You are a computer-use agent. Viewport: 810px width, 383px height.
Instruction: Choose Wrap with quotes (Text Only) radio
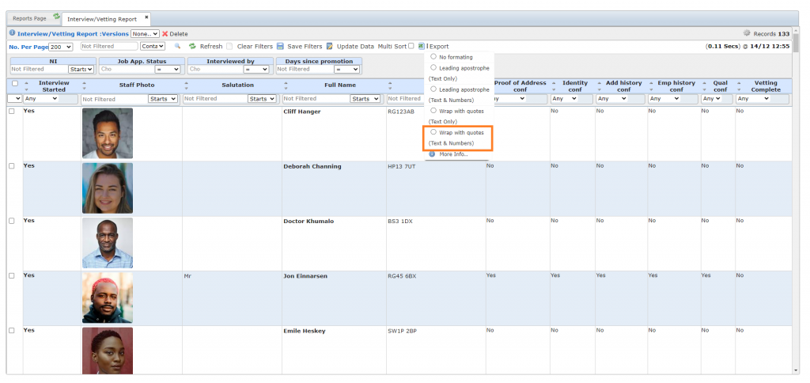pos(433,111)
